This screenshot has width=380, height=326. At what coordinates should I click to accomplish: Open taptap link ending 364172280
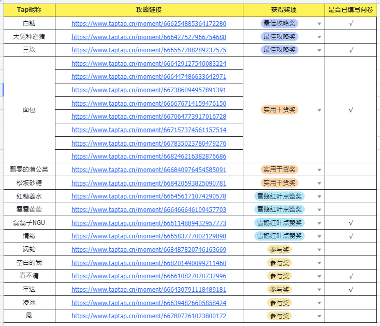pyautogui.click(x=149, y=23)
